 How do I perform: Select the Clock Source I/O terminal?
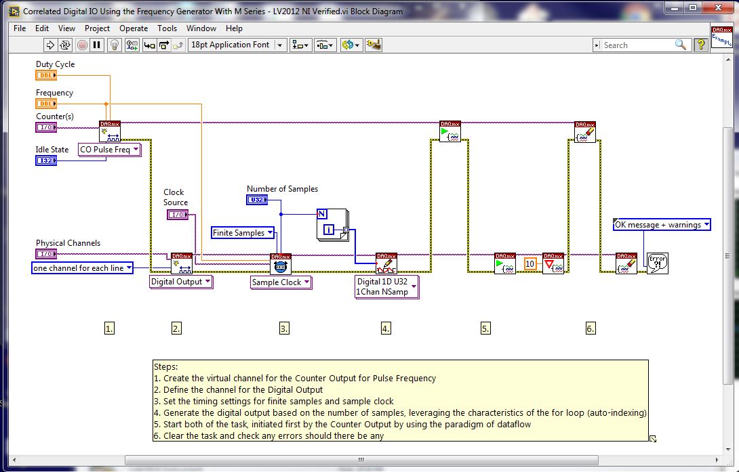point(178,215)
